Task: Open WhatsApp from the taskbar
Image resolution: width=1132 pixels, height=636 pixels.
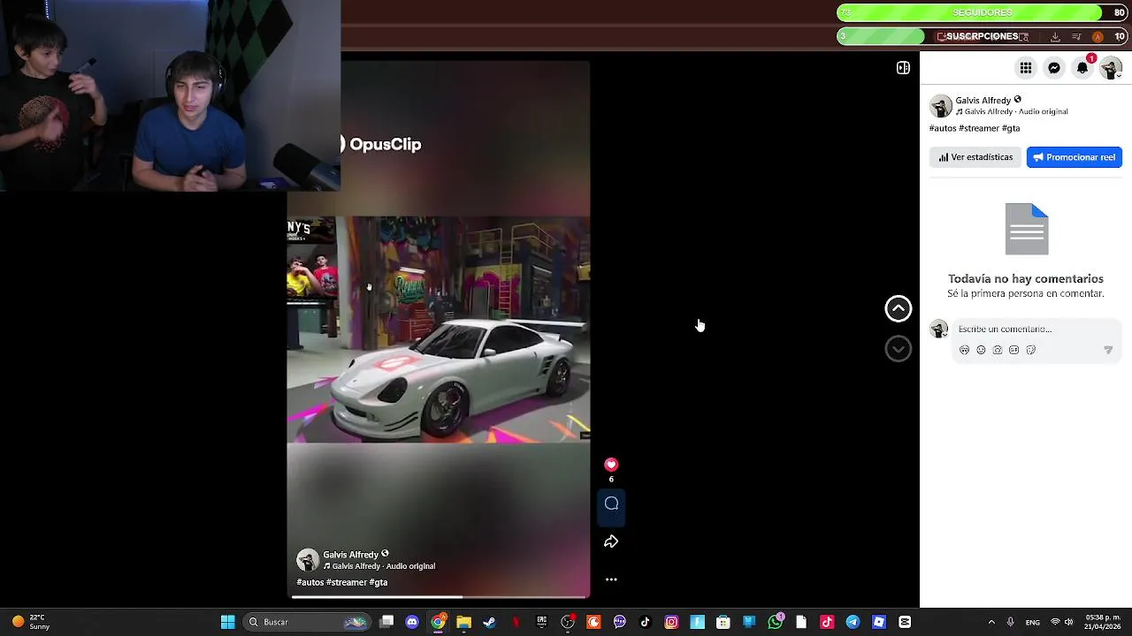Action: [x=776, y=622]
